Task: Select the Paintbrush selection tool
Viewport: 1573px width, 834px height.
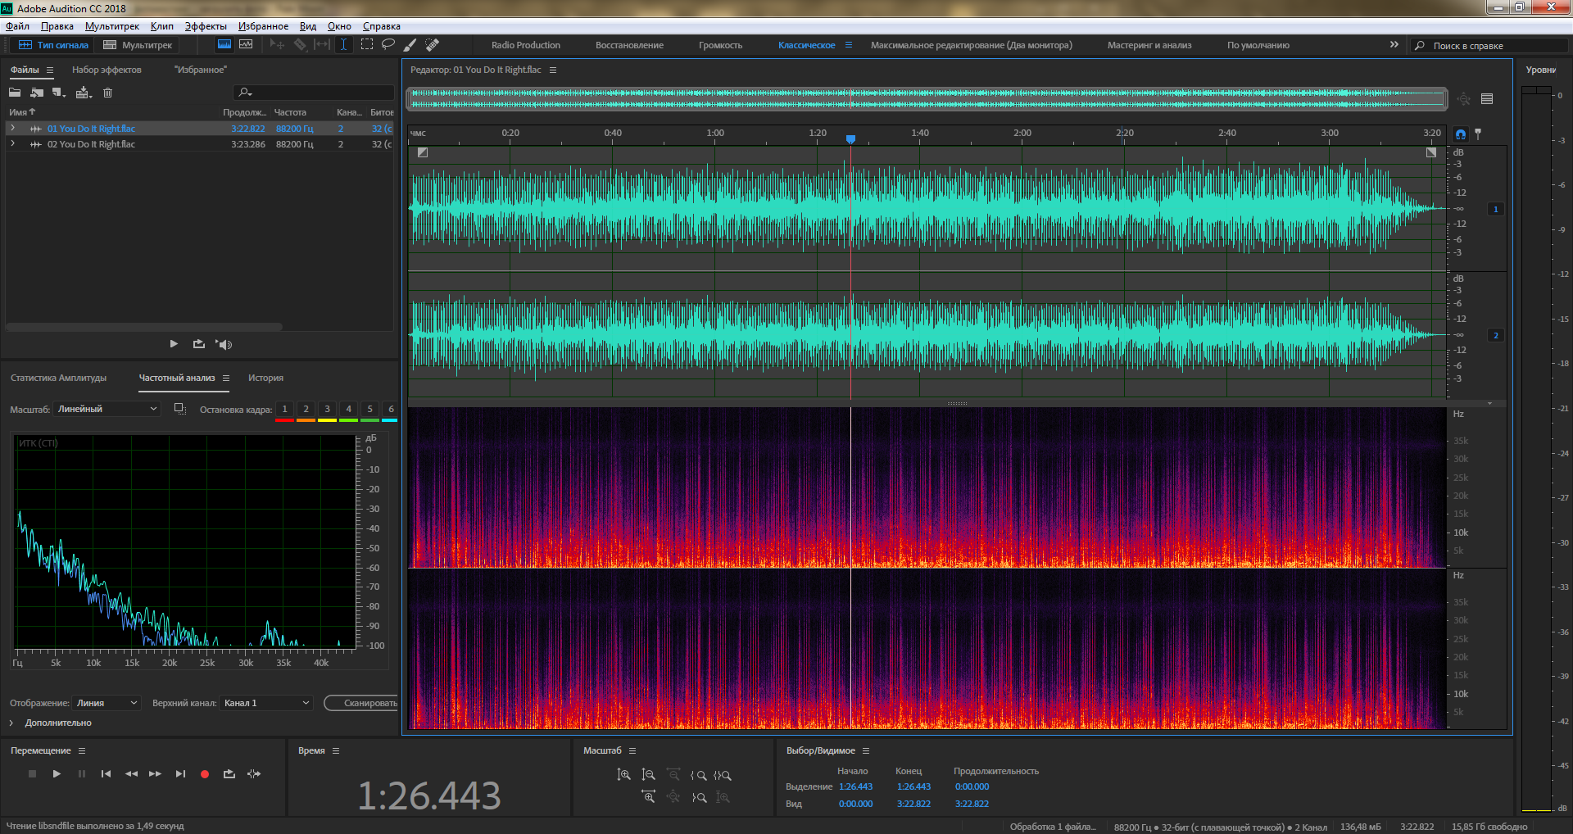Action: (410, 45)
